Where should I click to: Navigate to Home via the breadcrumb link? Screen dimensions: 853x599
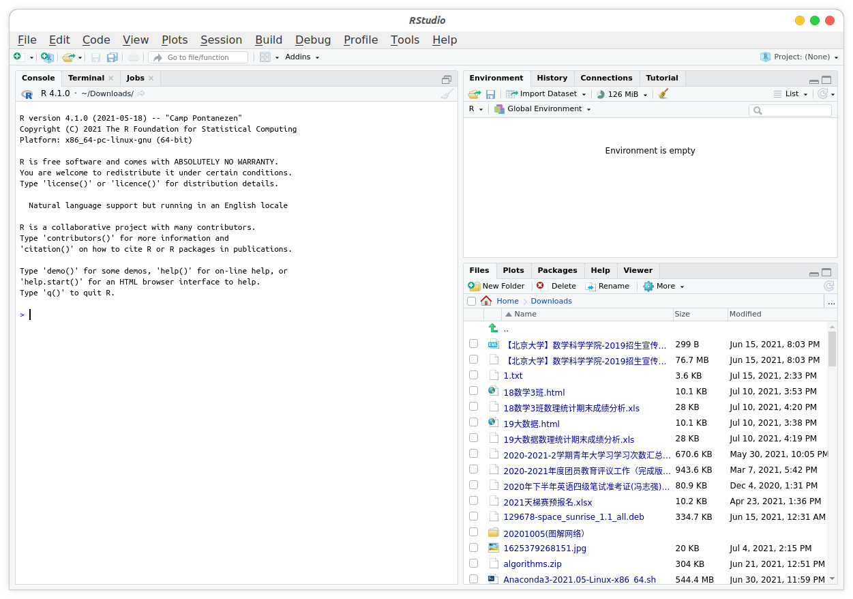point(507,301)
